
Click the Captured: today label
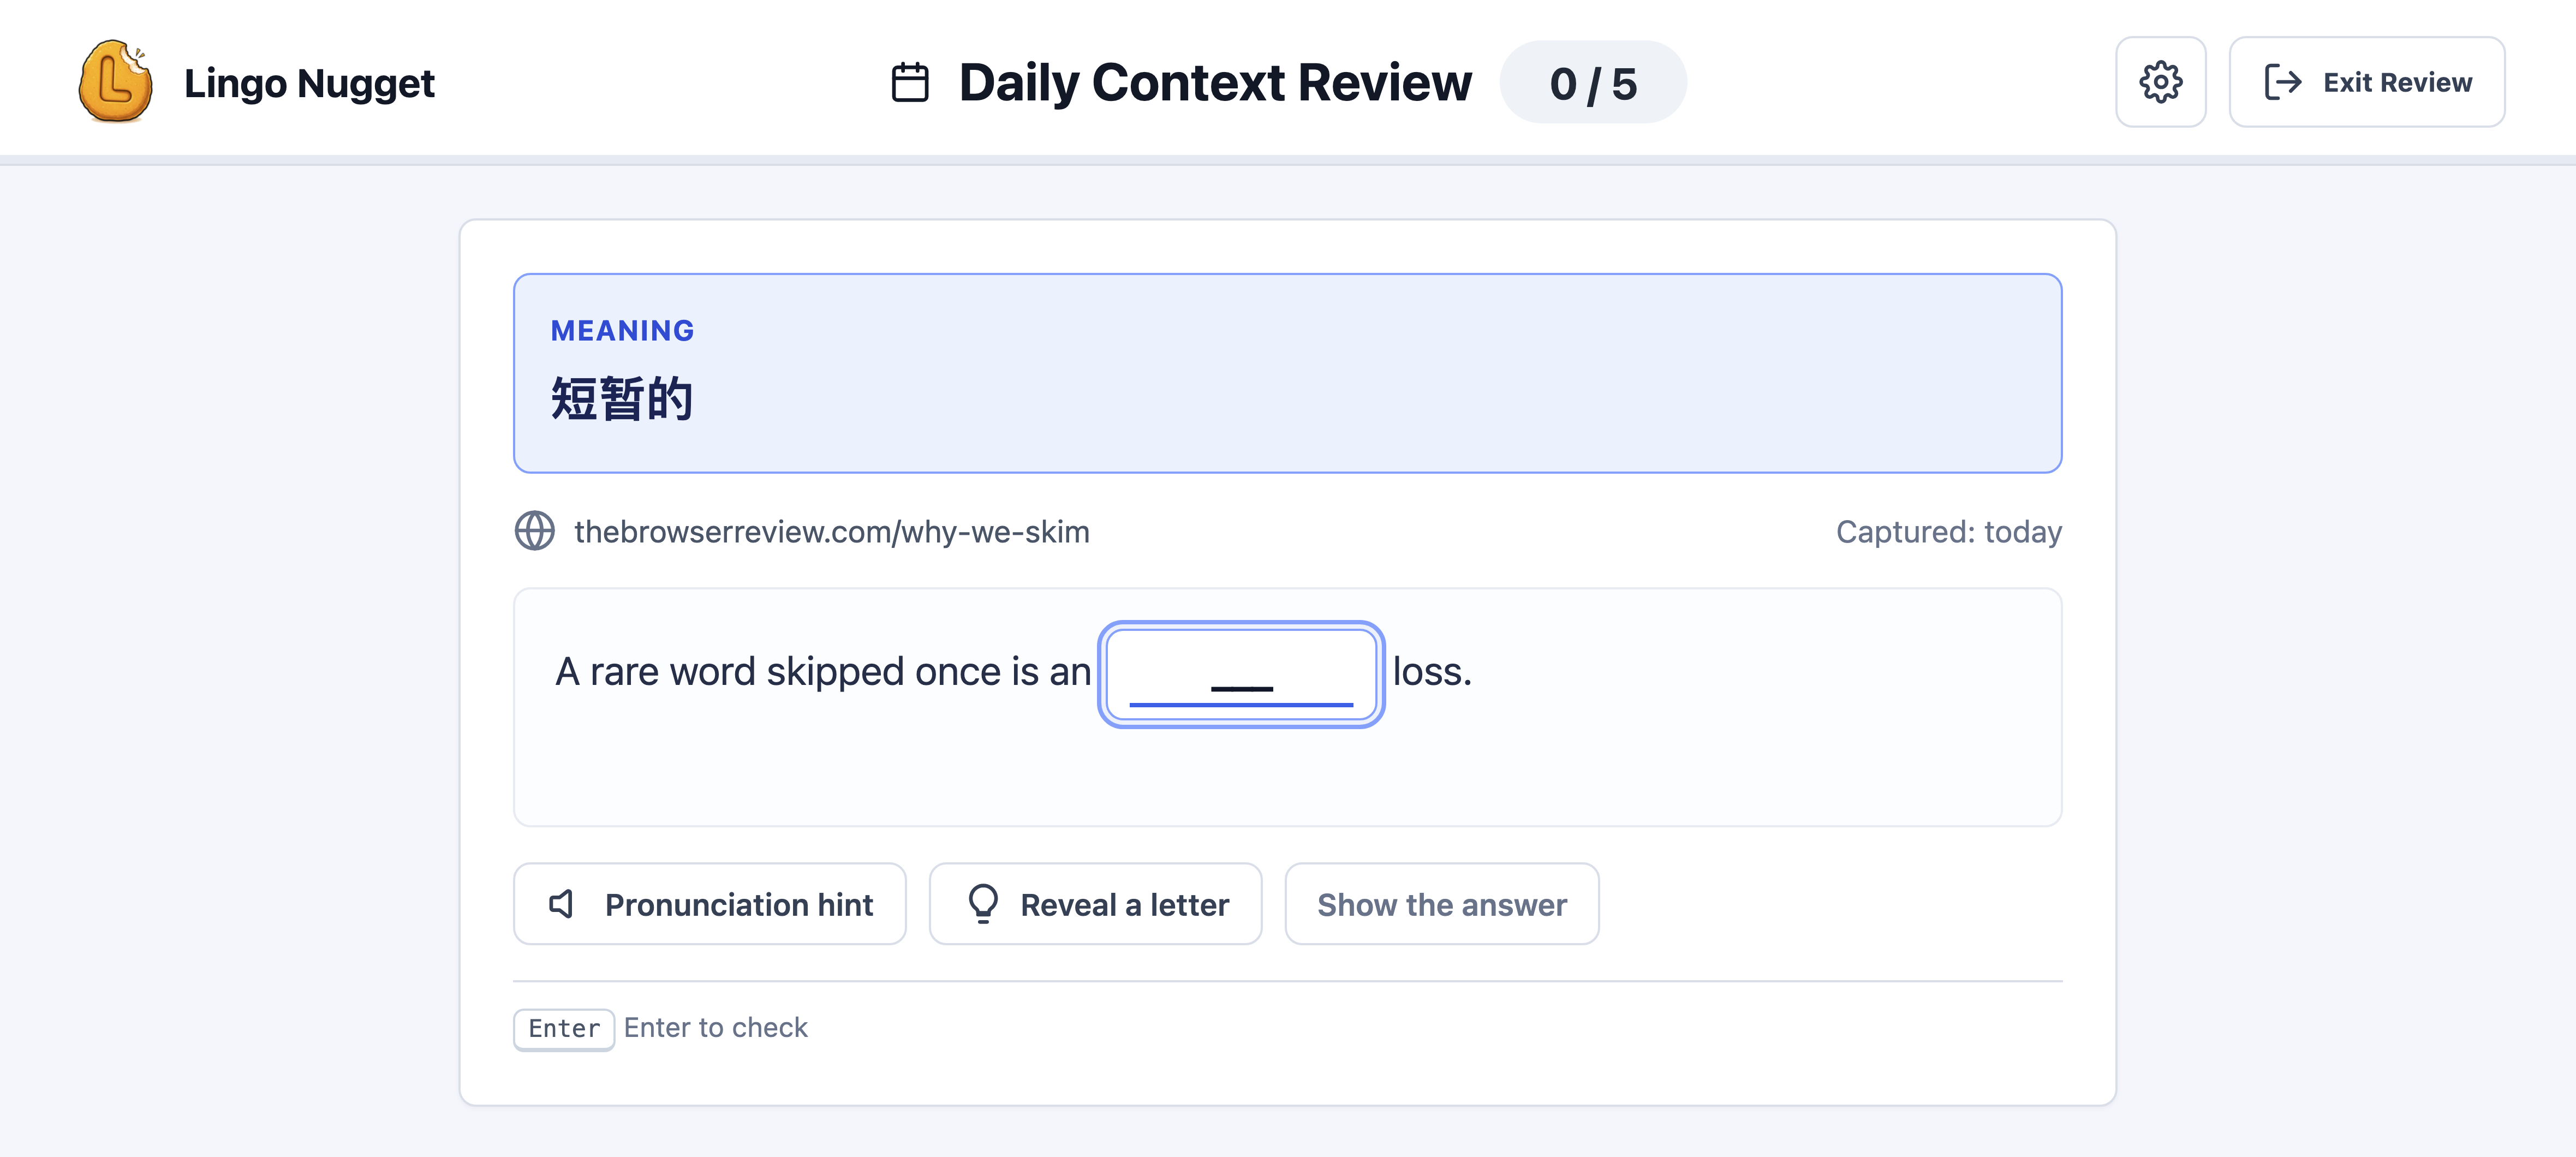(x=1948, y=532)
